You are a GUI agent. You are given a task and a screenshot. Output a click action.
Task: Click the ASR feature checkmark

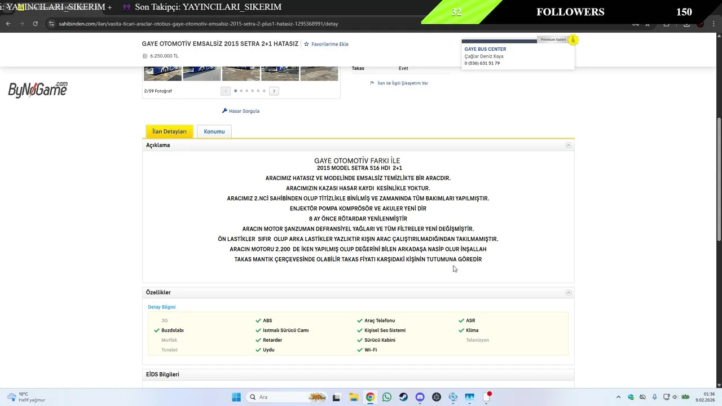(461, 320)
